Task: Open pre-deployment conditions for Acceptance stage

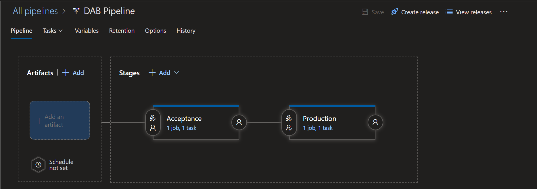Action: tap(153, 123)
